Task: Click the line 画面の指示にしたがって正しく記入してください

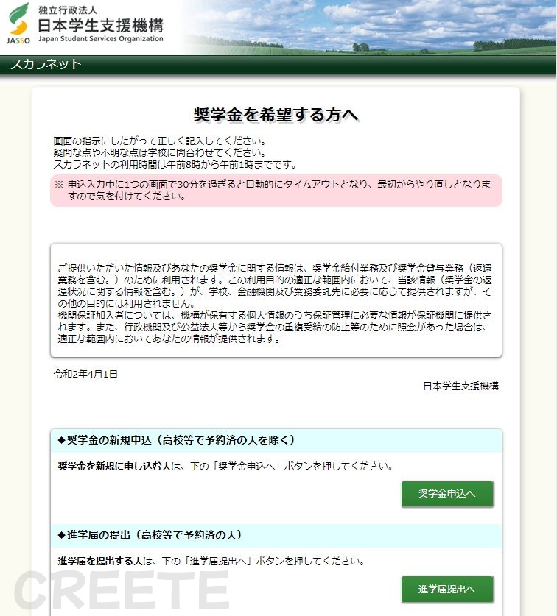Action: [160, 141]
